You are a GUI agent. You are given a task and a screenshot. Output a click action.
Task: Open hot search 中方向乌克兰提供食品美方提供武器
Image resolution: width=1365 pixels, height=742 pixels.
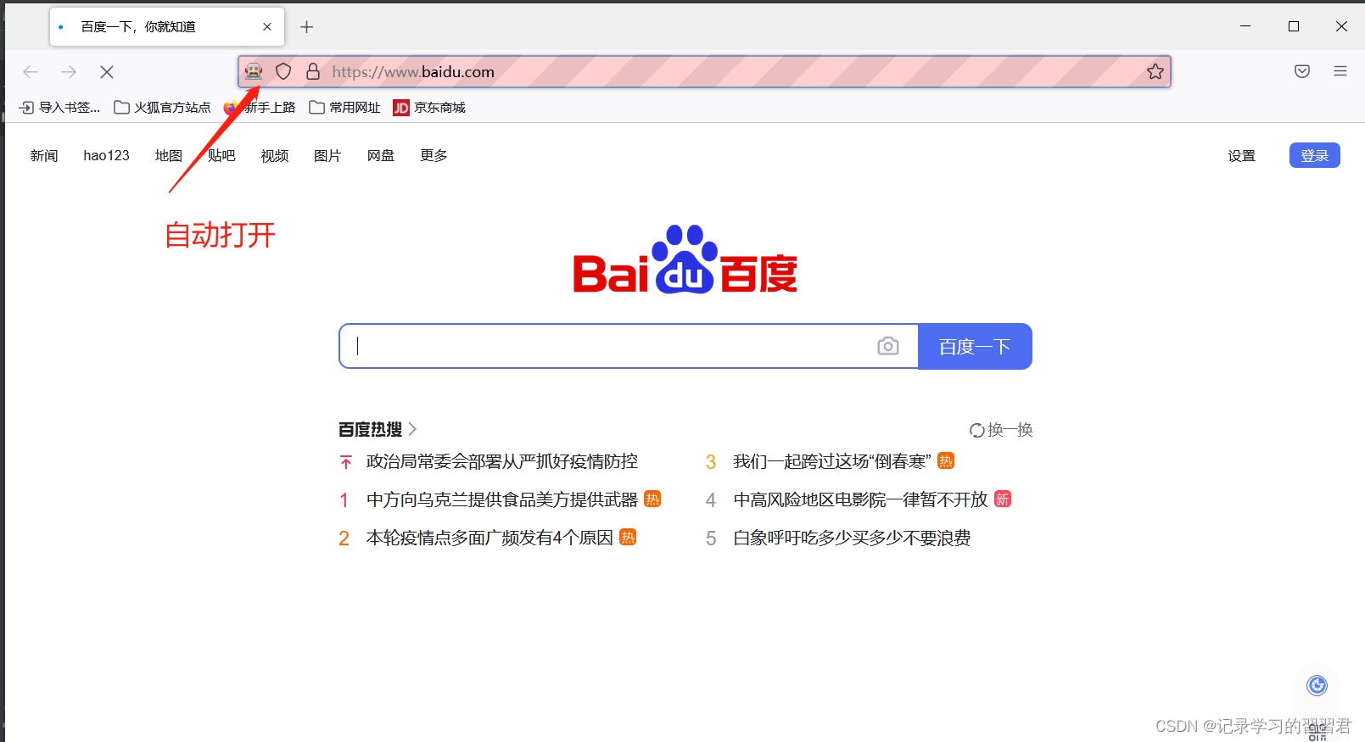point(502,500)
